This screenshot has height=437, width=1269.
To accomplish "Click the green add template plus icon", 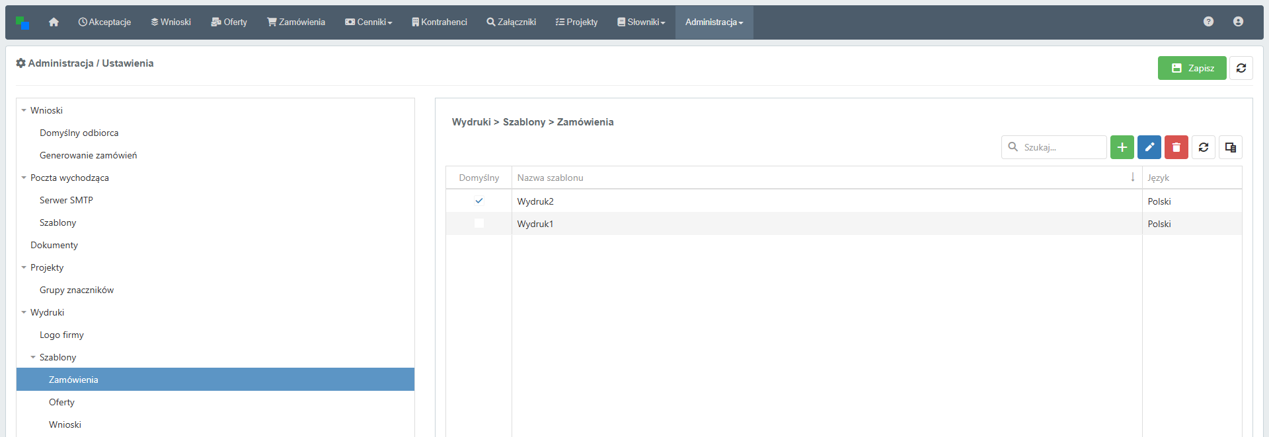I will pos(1122,147).
